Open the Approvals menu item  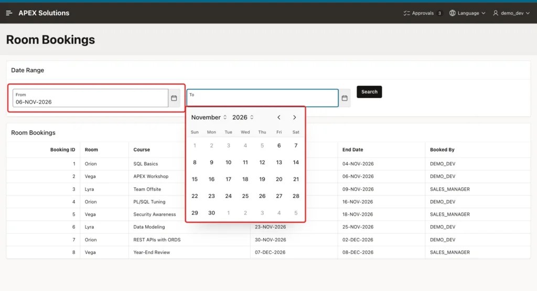pyautogui.click(x=423, y=13)
